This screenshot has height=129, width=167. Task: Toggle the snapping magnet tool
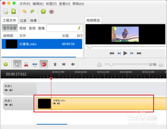44,64
